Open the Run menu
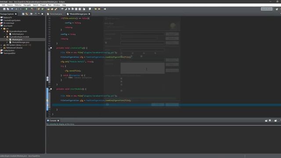Image resolution: width=281 pixels, height=158 pixels. (50, 5)
